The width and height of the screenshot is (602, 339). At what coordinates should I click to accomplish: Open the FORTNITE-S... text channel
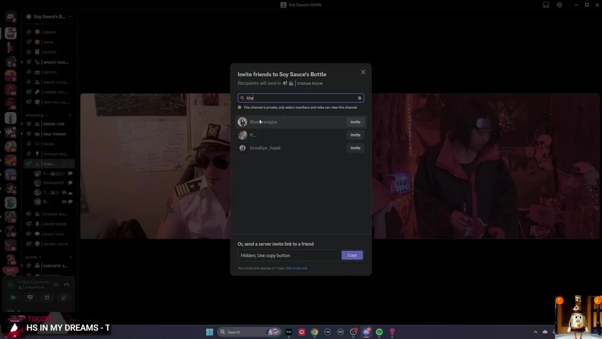(x=49, y=266)
